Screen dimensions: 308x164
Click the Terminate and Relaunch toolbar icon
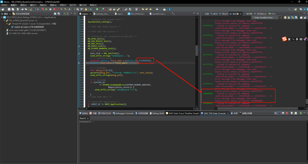click(43, 9)
